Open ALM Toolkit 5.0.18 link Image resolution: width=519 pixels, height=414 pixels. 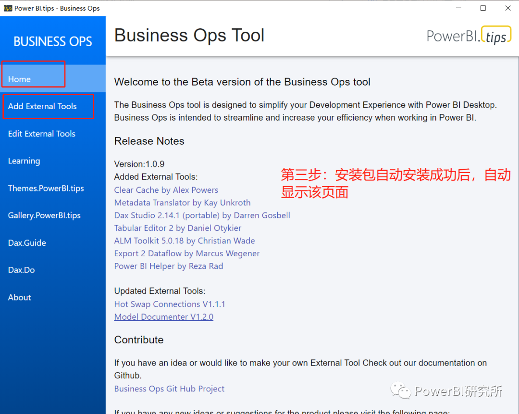(185, 241)
